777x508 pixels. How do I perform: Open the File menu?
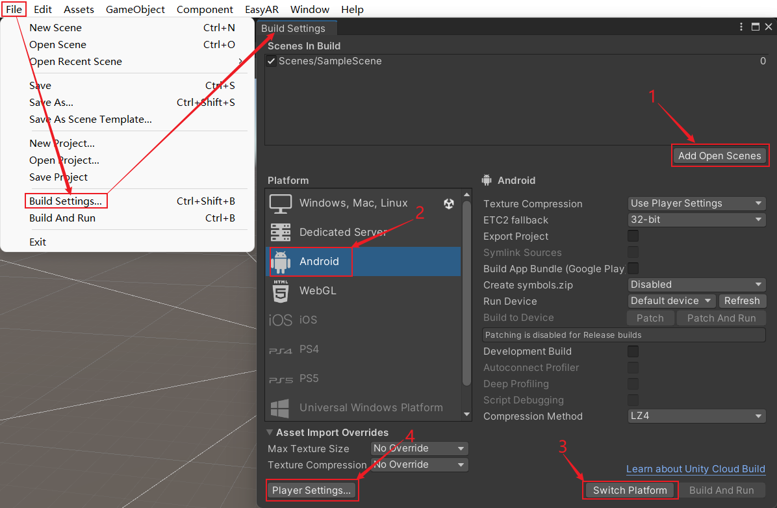coord(14,9)
